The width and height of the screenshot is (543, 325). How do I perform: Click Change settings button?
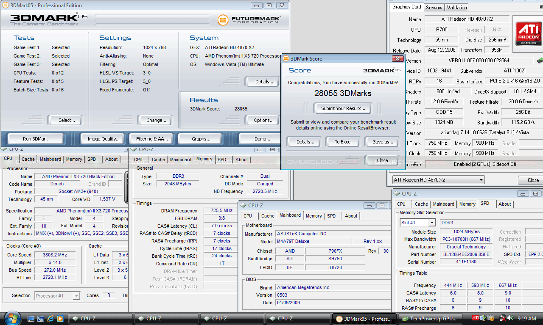156,120
